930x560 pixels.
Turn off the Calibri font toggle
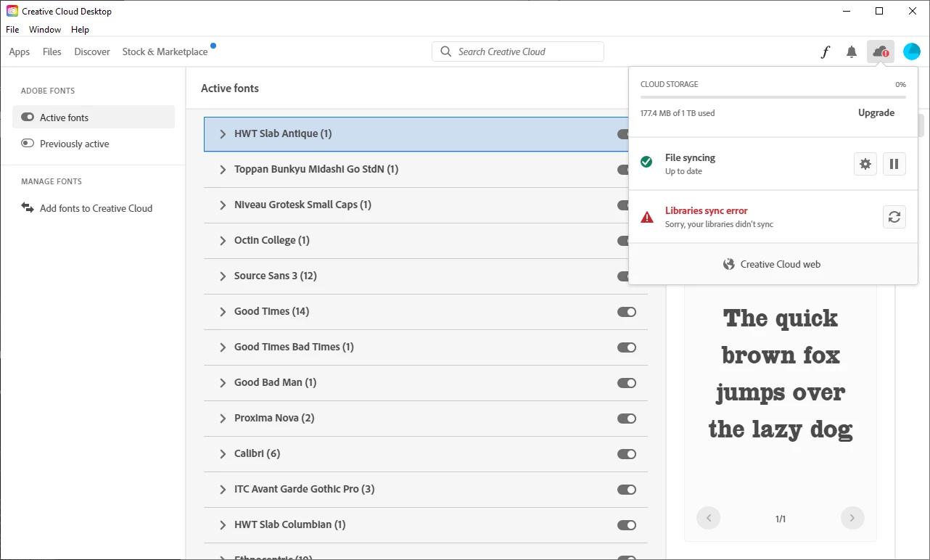coord(627,454)
